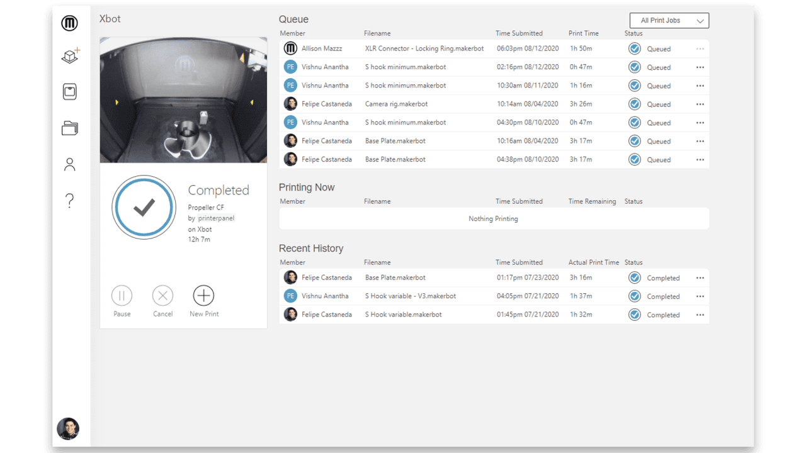Image resolution: width=806 pixels, height=453 pixels.
Task: Open the profile avatar at sidebar bottom
Action: pyautogui.click(x=68, y=428)
